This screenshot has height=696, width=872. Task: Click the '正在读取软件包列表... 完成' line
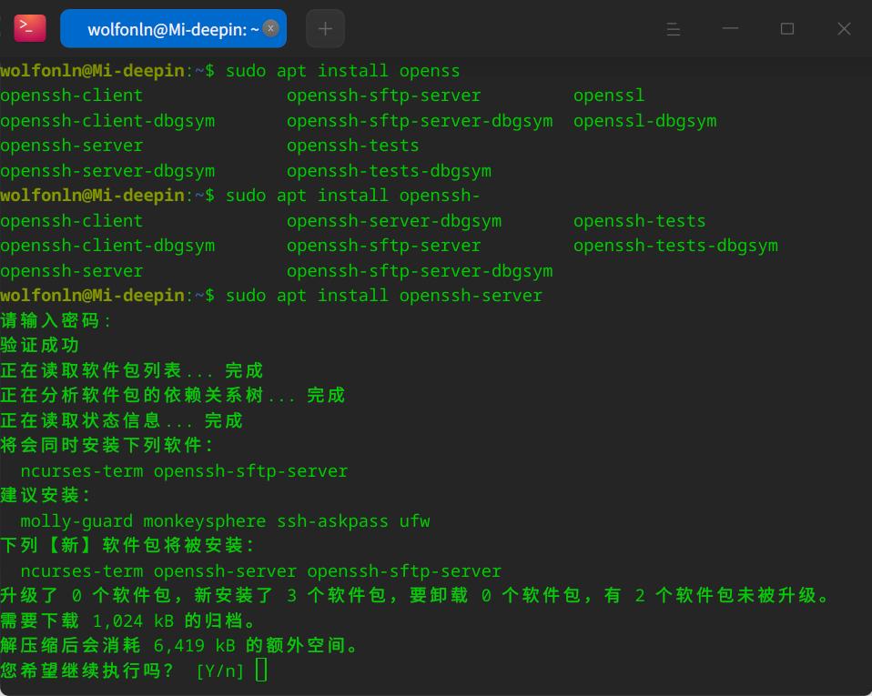pos(131,370)
